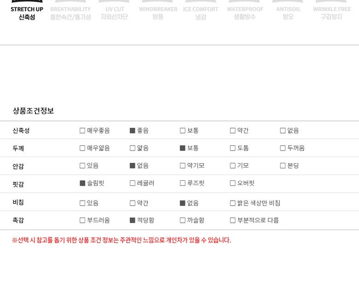
Task: Click the UV CUT 자외선차단 icon
Action: [115, 12]
